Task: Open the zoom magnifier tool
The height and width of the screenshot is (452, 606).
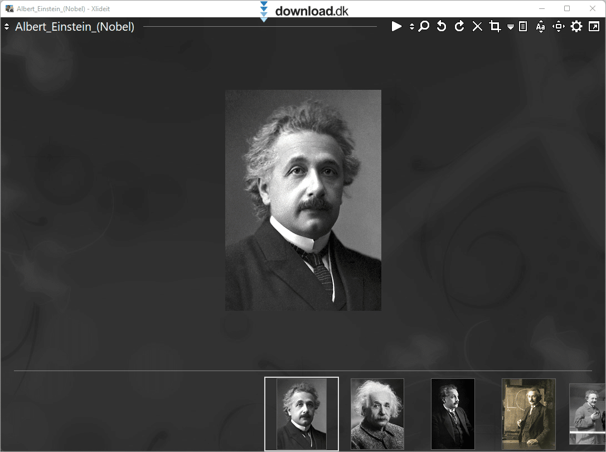Action: click(424, 26)
